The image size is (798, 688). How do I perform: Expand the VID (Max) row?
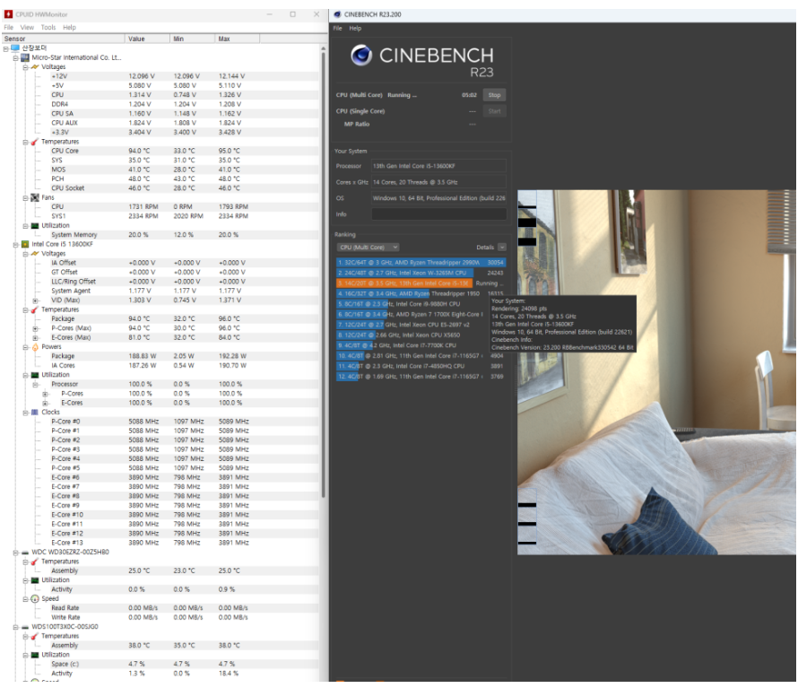pos(35,300)
